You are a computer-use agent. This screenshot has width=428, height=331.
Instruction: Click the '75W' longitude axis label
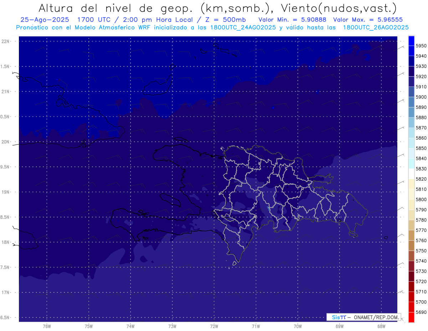pos(89,326)
